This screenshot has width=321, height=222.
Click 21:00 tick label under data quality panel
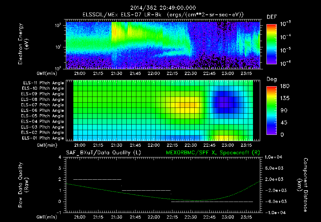(x=80, y=217)
